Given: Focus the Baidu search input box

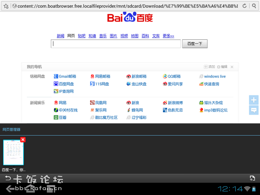Looking at the screenshot, I should click(x=116, y=44).
